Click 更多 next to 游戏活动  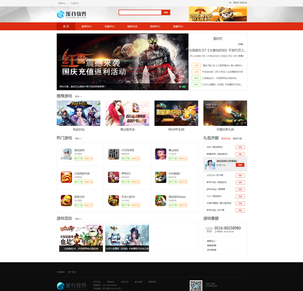[78, 219]
